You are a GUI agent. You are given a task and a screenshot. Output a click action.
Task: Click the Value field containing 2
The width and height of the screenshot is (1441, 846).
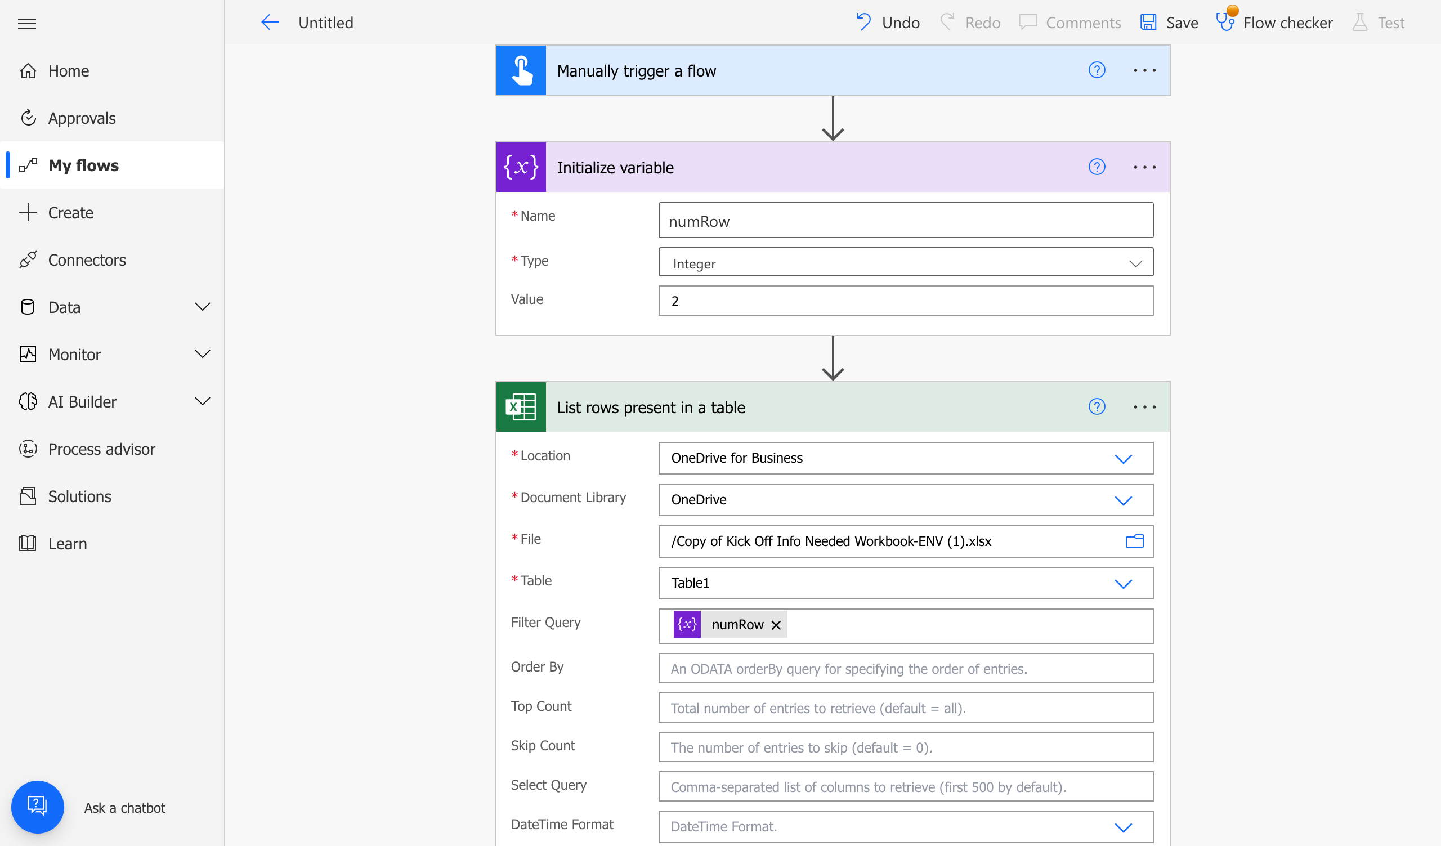[x=906, y=301]
